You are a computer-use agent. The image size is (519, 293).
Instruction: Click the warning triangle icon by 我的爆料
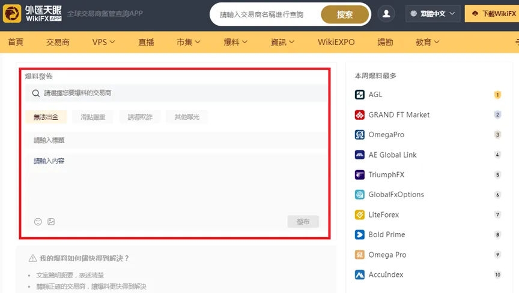tap(32, 258)
